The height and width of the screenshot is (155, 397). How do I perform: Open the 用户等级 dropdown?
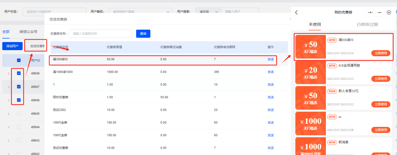point(140,12)
